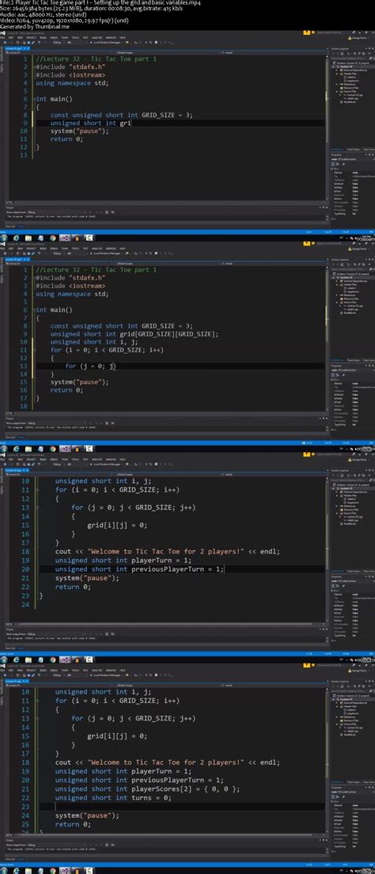Open 'main()' member dropdown in 'gri' frame

[x=271, y=52]
